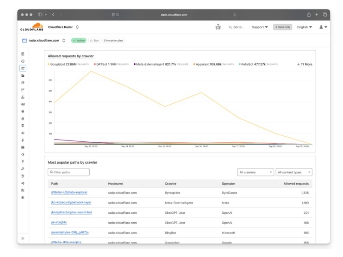The image size is (343, 257).
Task: Go back with the Safari back arrow
Action: coord(53,15)
